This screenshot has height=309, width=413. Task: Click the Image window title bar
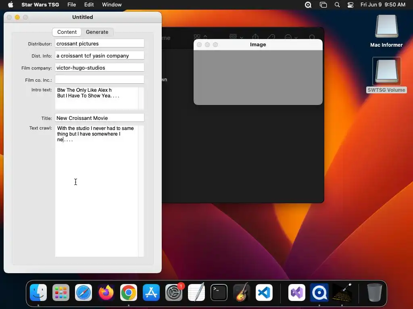(258, 45)
